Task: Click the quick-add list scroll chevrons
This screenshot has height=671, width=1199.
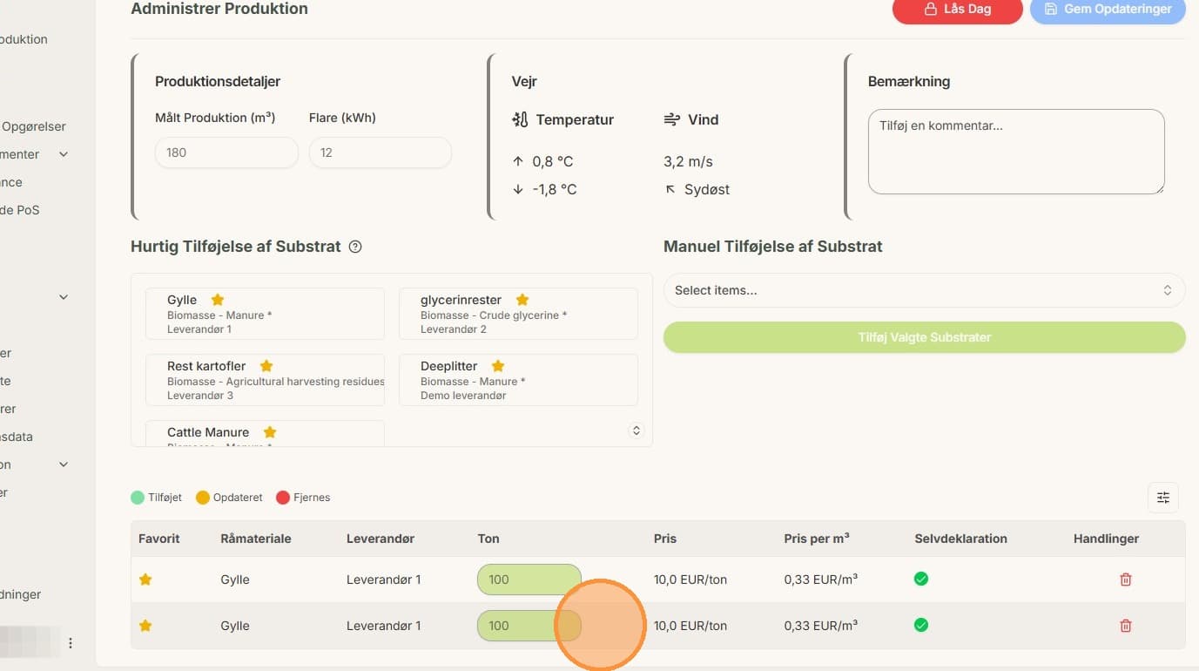Action: click(637, 430)
